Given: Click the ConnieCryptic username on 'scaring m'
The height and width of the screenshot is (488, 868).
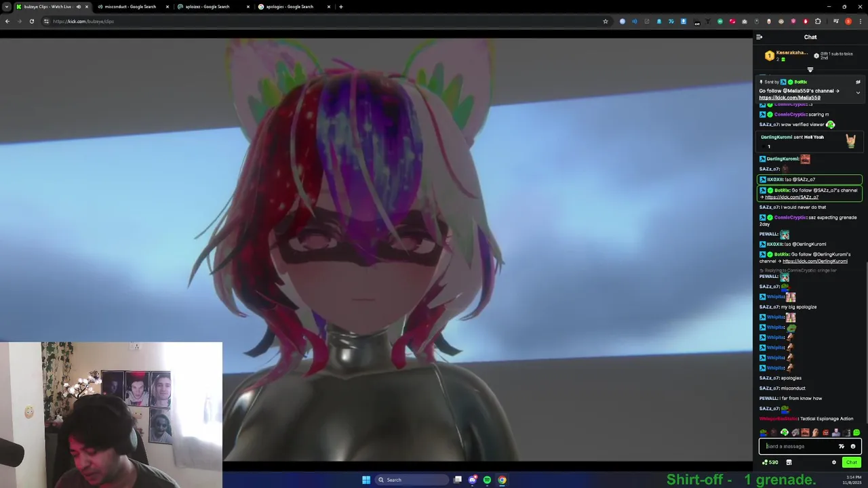Looking at the screenshot, I should pyautogui.click(x=790, y=115).
